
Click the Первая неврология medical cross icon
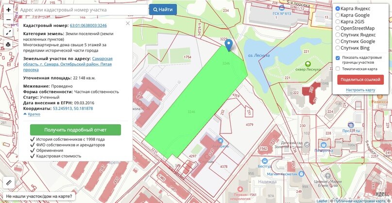[x=240, y=189]
